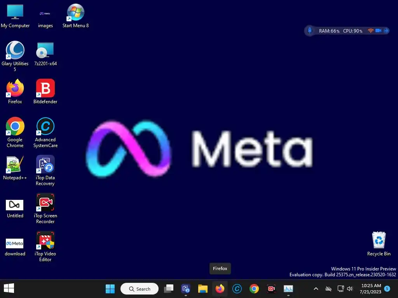Click RAM:66% in performance widget
Image resolution: width=398 pixels, height=298 pixels.
[x=329, y=31]
